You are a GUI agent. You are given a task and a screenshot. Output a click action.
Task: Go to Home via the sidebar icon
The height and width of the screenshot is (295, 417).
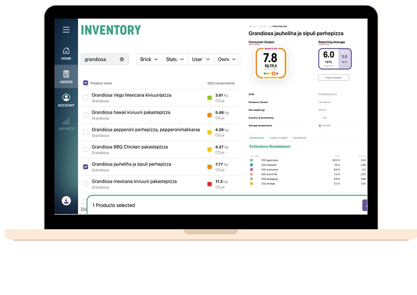tap(66, 53)
